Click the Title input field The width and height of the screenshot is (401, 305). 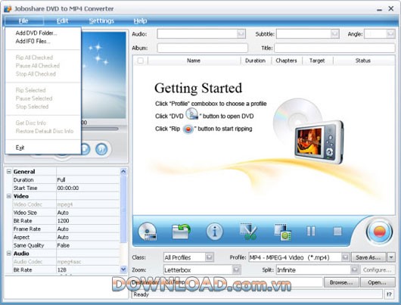coord(334,48)
